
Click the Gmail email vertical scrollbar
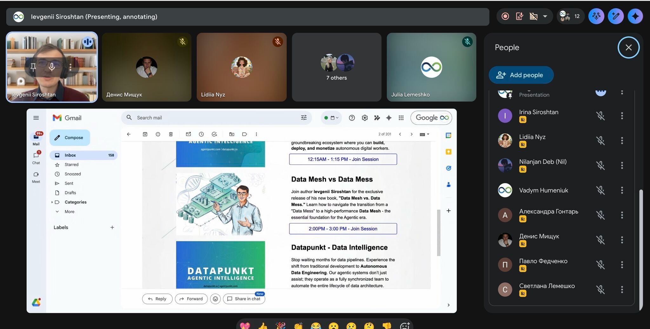tap(439, 233)
